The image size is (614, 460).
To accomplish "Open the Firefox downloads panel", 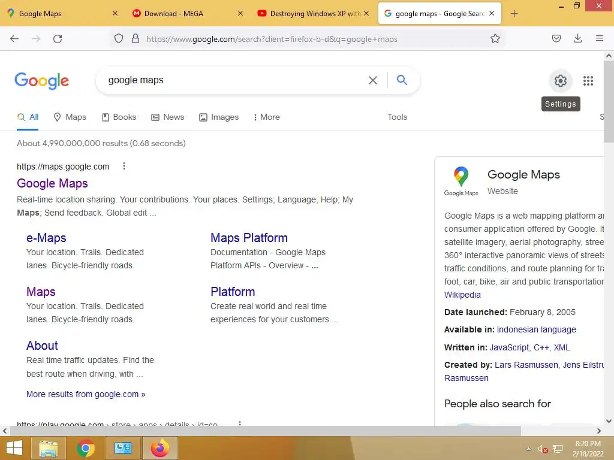I will click(577, 38).
